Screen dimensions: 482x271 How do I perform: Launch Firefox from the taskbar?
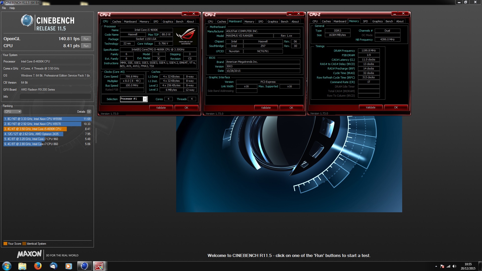click(x=38, y=266)
